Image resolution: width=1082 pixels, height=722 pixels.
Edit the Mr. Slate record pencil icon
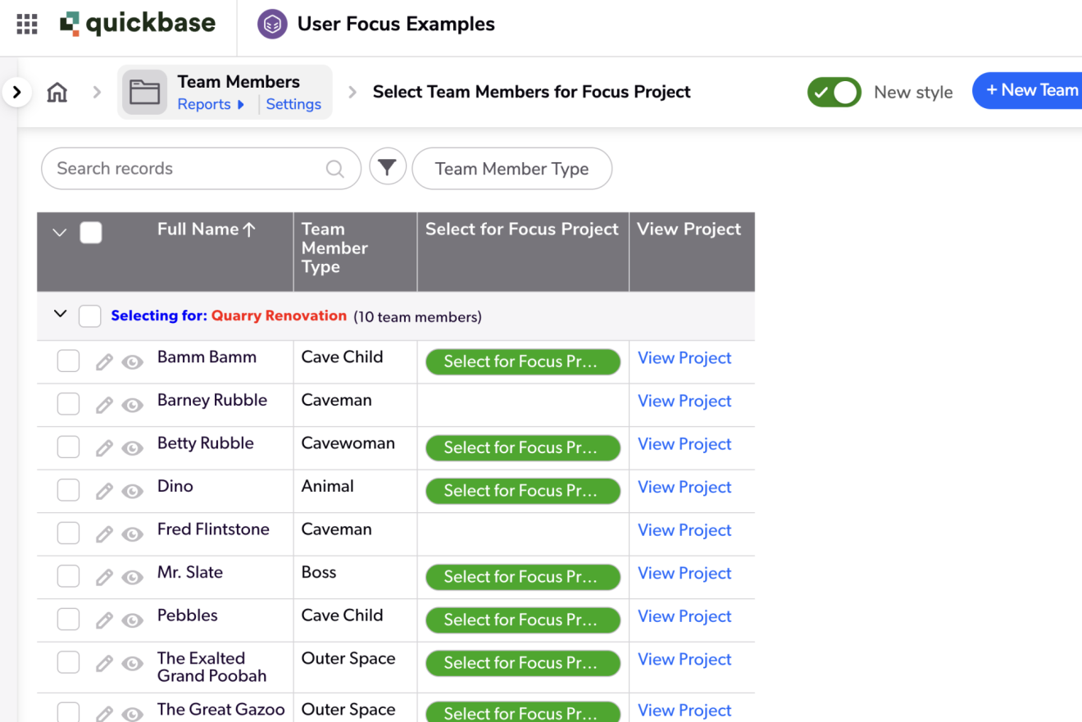104,577
